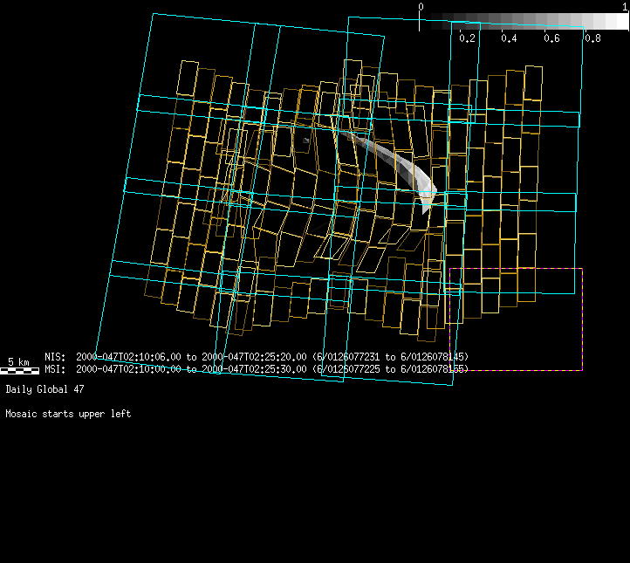Click the MSI label text

(54, 369)
